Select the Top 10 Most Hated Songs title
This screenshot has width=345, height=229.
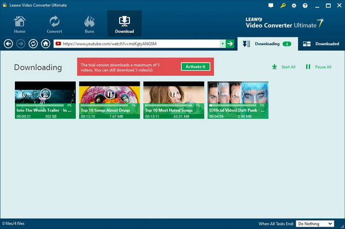168,110
